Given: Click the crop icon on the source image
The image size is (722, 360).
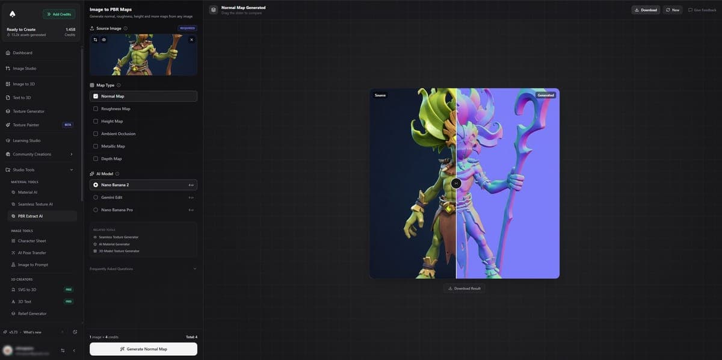Looking at the screenshot, I should (x=95, y=40).
